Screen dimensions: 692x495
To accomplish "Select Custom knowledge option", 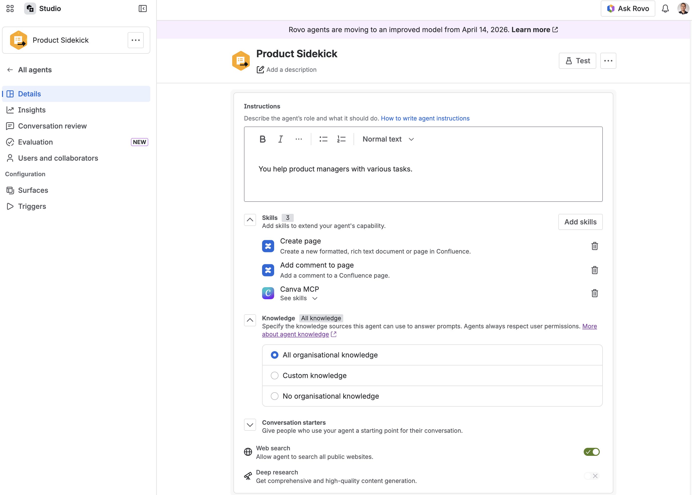I will [432, 376].
